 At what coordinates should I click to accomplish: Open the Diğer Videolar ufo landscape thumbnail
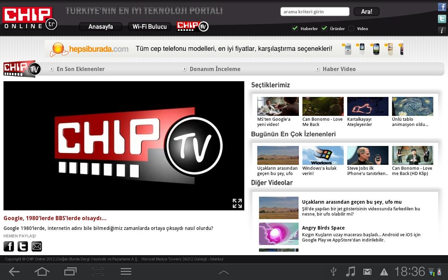point(279,208)
